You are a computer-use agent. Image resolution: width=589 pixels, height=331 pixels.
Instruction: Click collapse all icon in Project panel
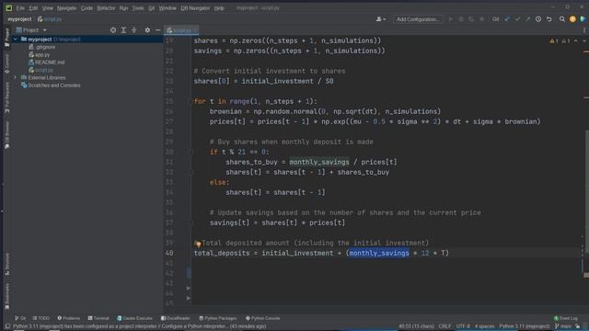(134, 30)
